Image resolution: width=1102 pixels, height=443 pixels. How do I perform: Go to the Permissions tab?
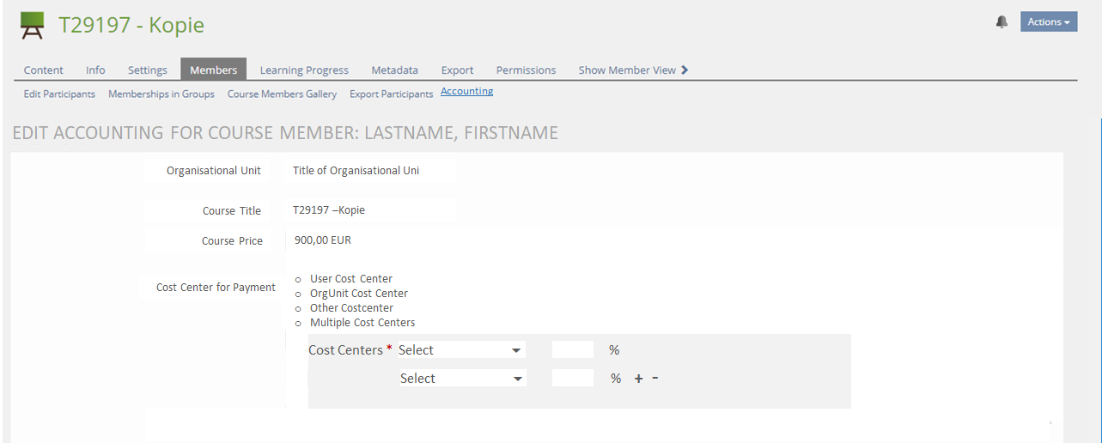(526, 70)
